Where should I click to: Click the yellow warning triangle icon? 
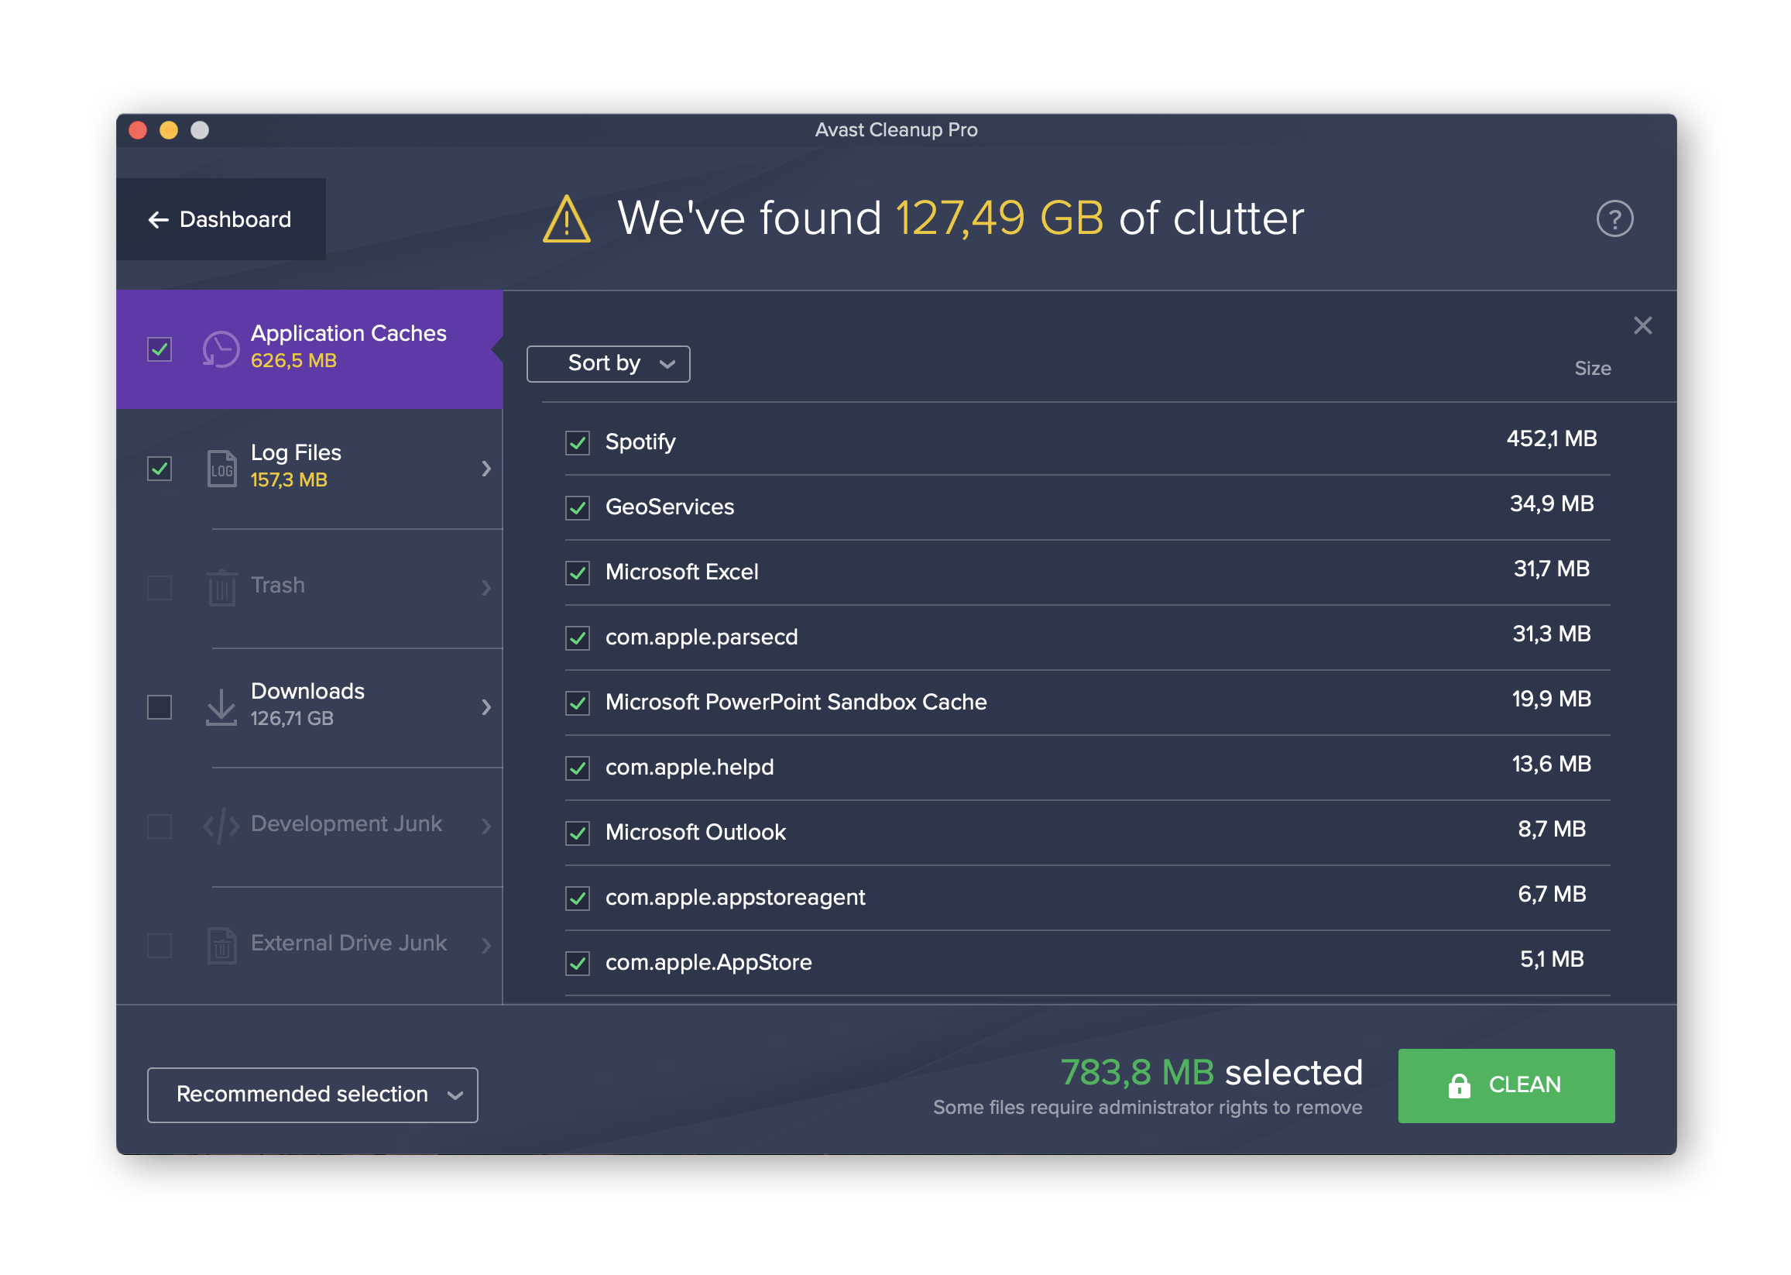click(x=566, y=219)
